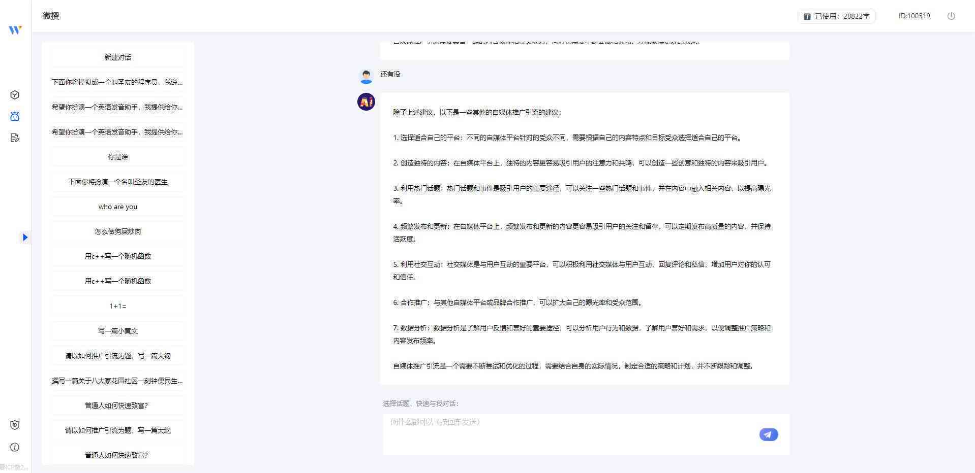Image resolution: width=975 pixels, height=473 pixels.
Task: Click the shield icon near the bottom sidebar
Action: point(15,425)
